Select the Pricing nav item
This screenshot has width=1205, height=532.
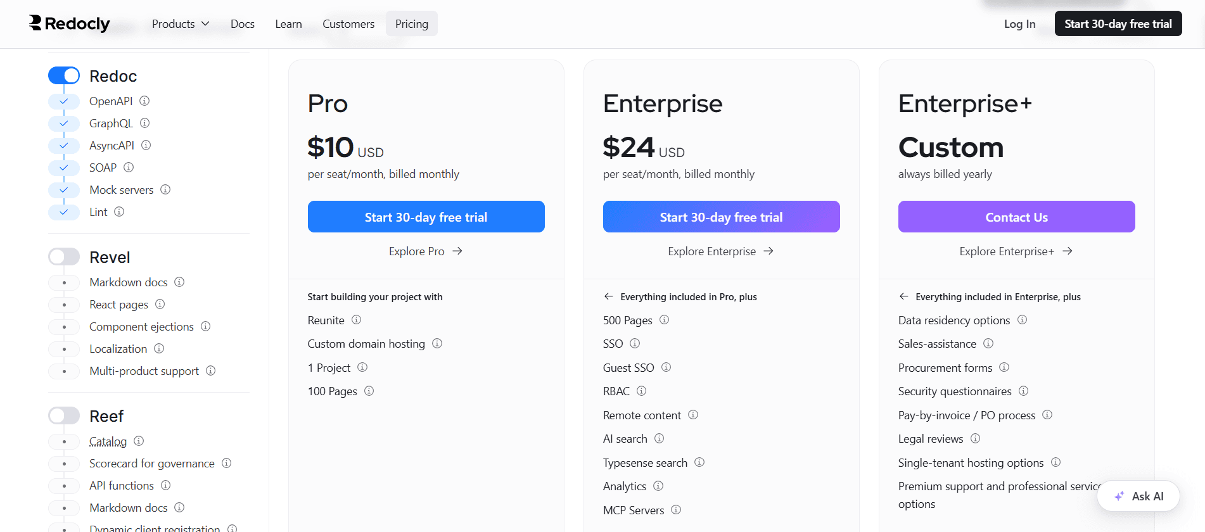click(x=412, y=23)
